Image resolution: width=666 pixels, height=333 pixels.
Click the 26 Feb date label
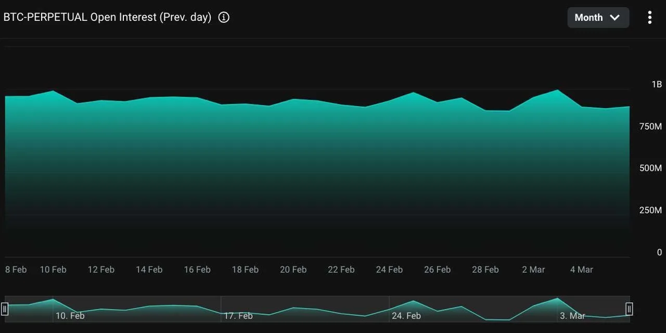[x=437, y=270]
